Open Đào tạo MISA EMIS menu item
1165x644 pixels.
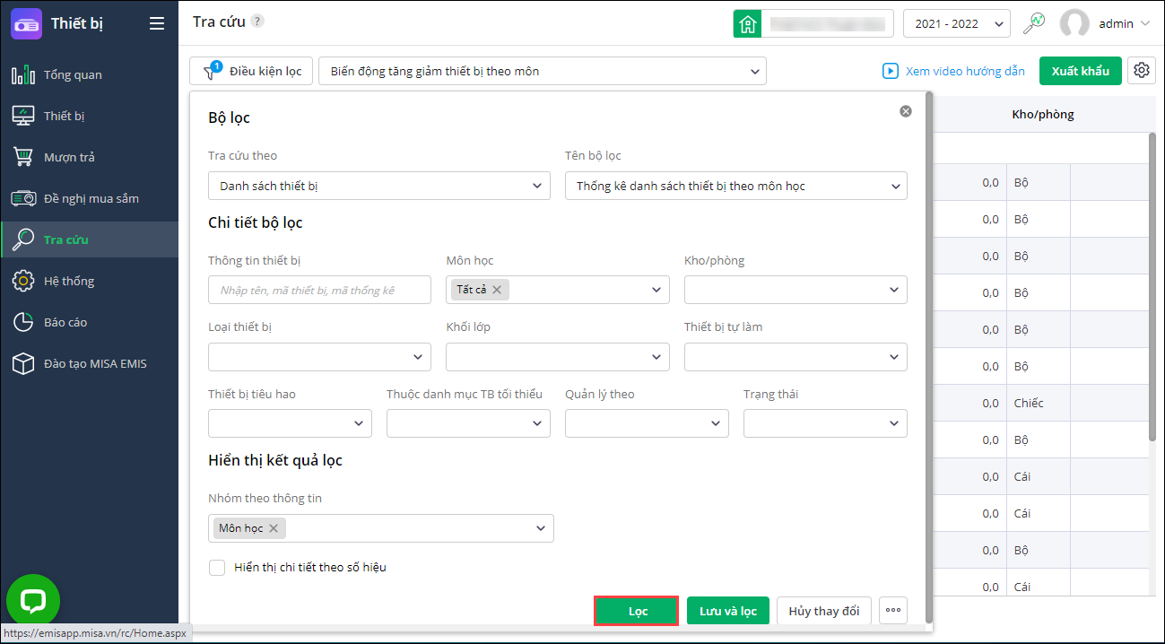pyautogui.click(x=90, y=363)
